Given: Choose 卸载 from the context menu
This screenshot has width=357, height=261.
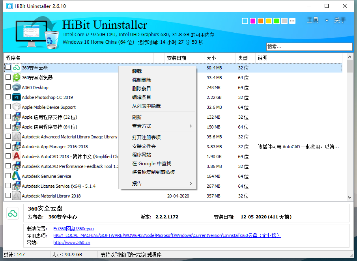Looking at the screenshot, I should point(157,71).
